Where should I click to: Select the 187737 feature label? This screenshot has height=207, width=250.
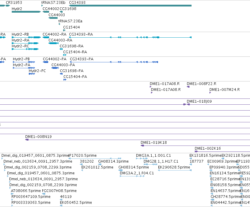point(197,161)
